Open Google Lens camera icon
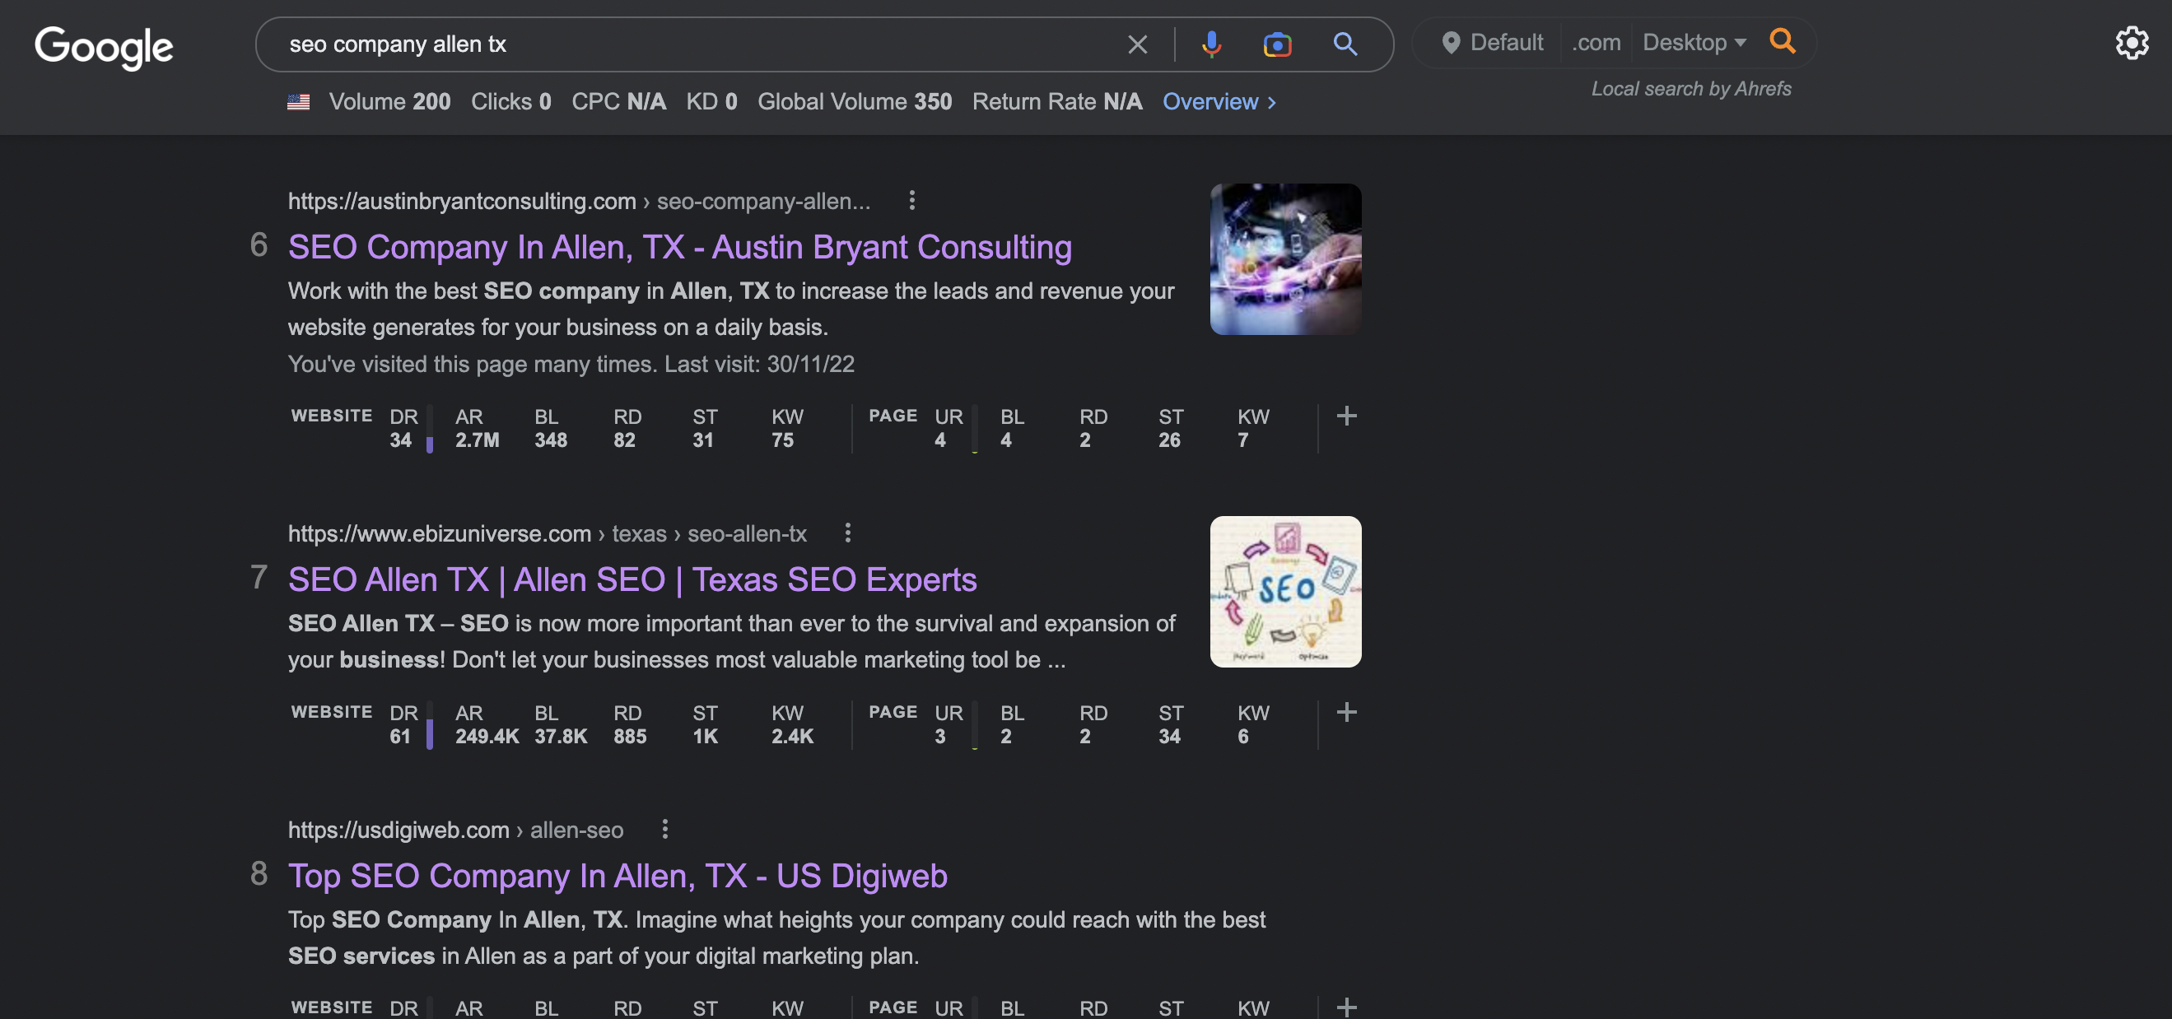This screenshot has height=1019, width=2172. coord(1276,44)
